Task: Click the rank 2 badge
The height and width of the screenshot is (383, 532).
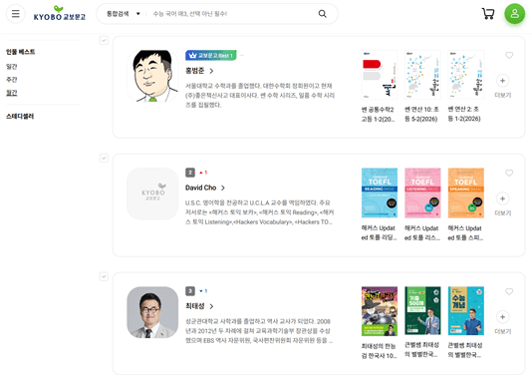Action: click(190, 173)
